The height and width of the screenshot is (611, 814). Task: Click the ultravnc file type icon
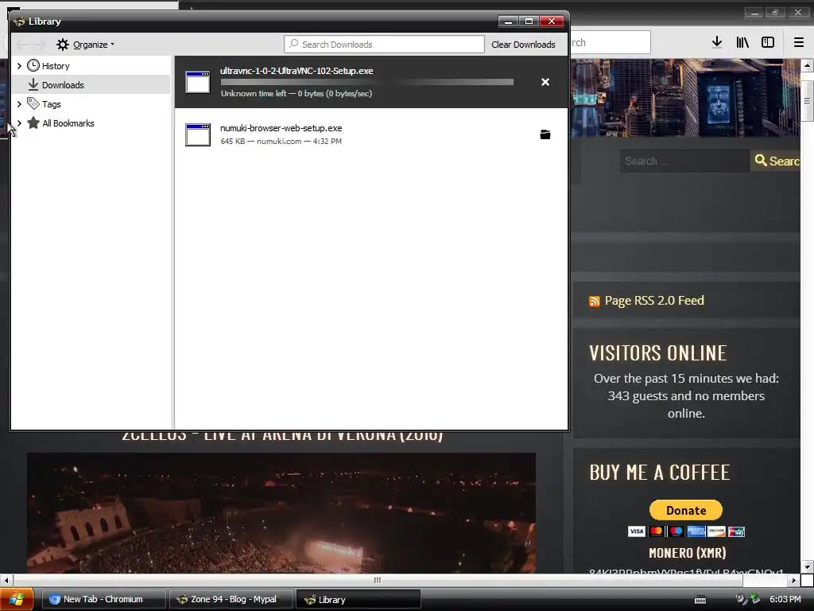pyautogui.click(x=198, y=82)
